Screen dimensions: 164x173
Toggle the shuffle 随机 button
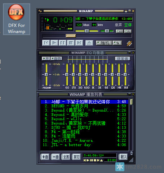(104, 43)
